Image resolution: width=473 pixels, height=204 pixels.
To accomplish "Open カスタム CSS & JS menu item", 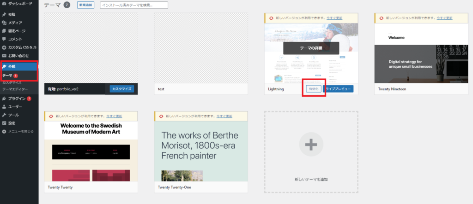I will click(x=21, y=47).
